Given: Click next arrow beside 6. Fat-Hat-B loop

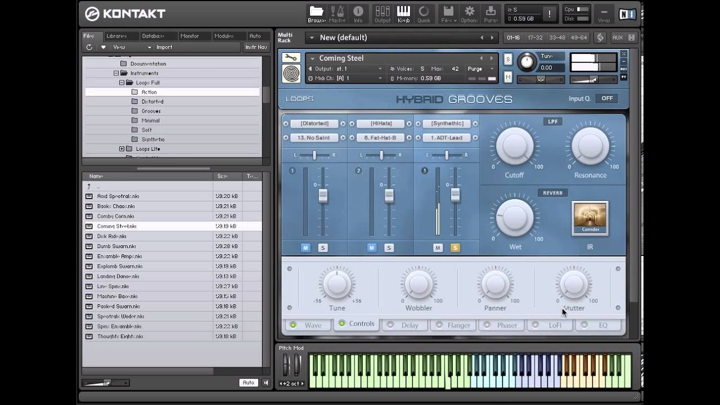Looking at the screenshot, I should [x=408, y=138].
